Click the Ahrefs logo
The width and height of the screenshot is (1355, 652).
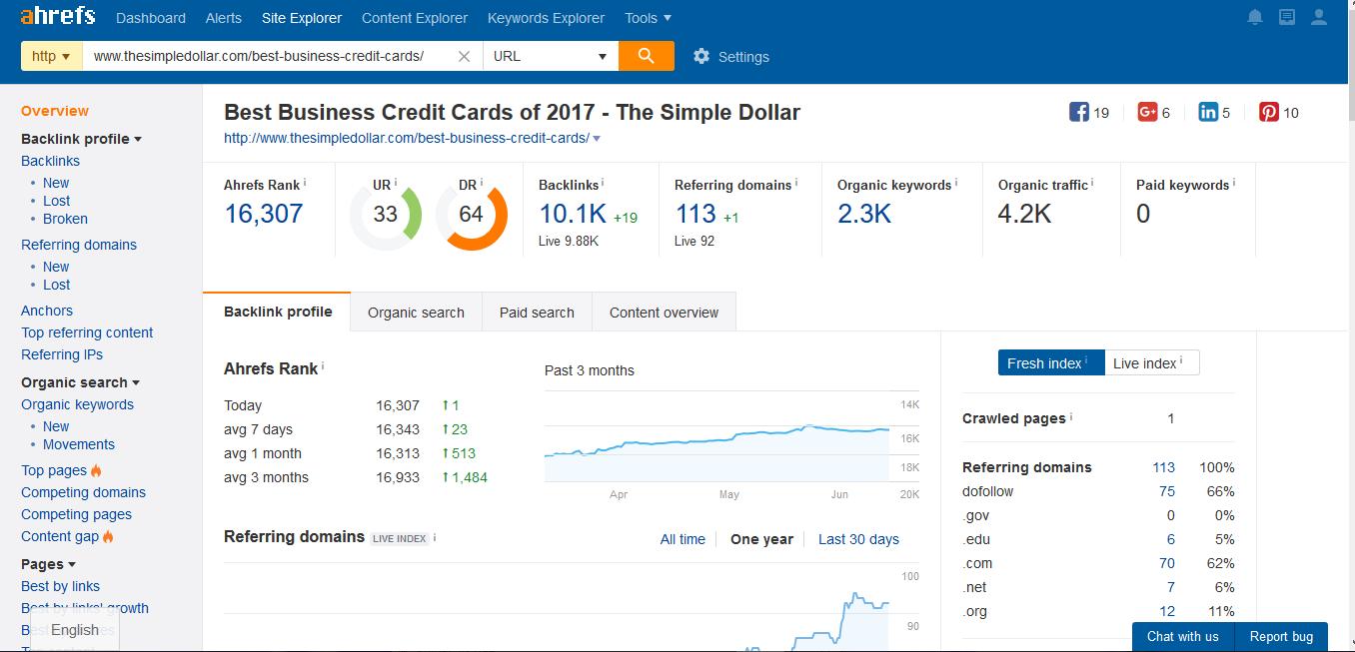[x=58, y=16]
